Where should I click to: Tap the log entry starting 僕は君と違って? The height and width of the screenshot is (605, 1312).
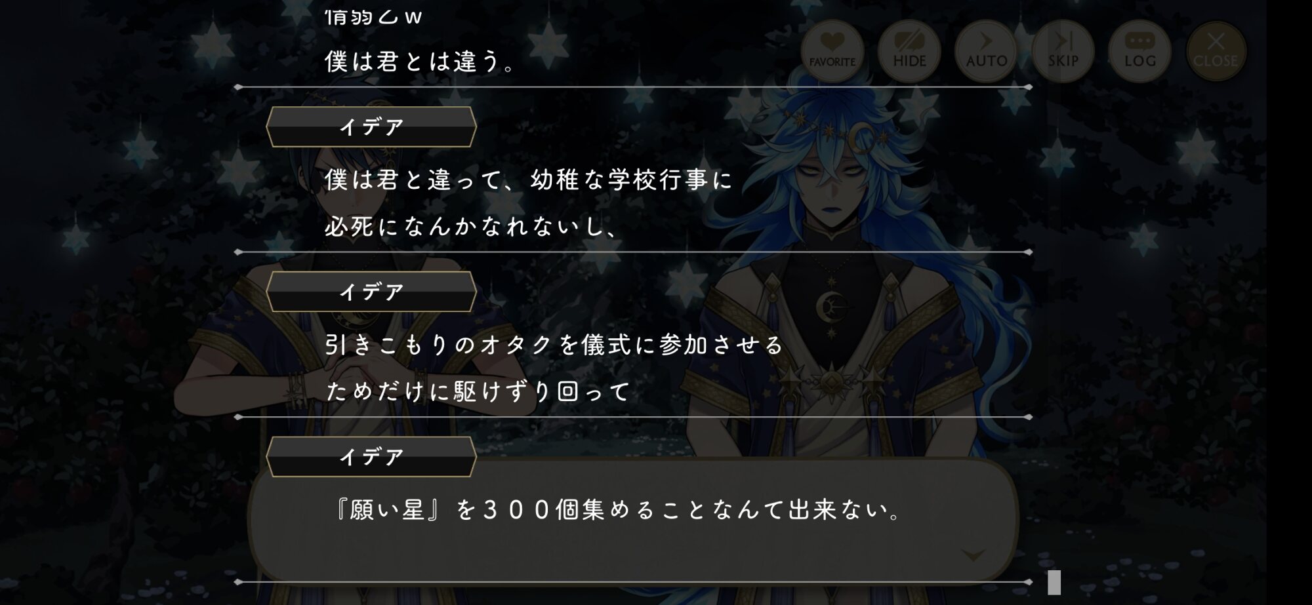click(x=528, y=180)
